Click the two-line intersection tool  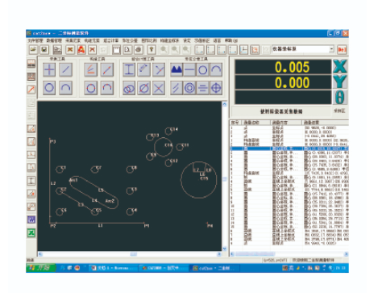point(159,88)
